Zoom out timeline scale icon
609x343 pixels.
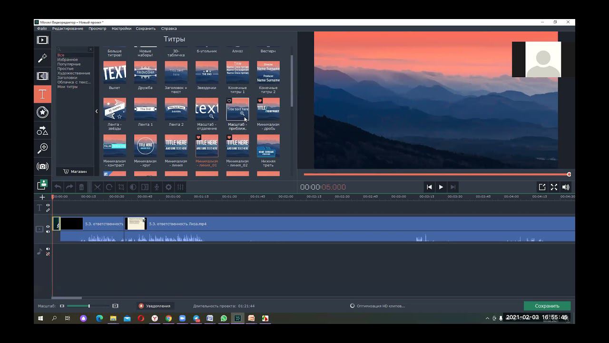62,306
